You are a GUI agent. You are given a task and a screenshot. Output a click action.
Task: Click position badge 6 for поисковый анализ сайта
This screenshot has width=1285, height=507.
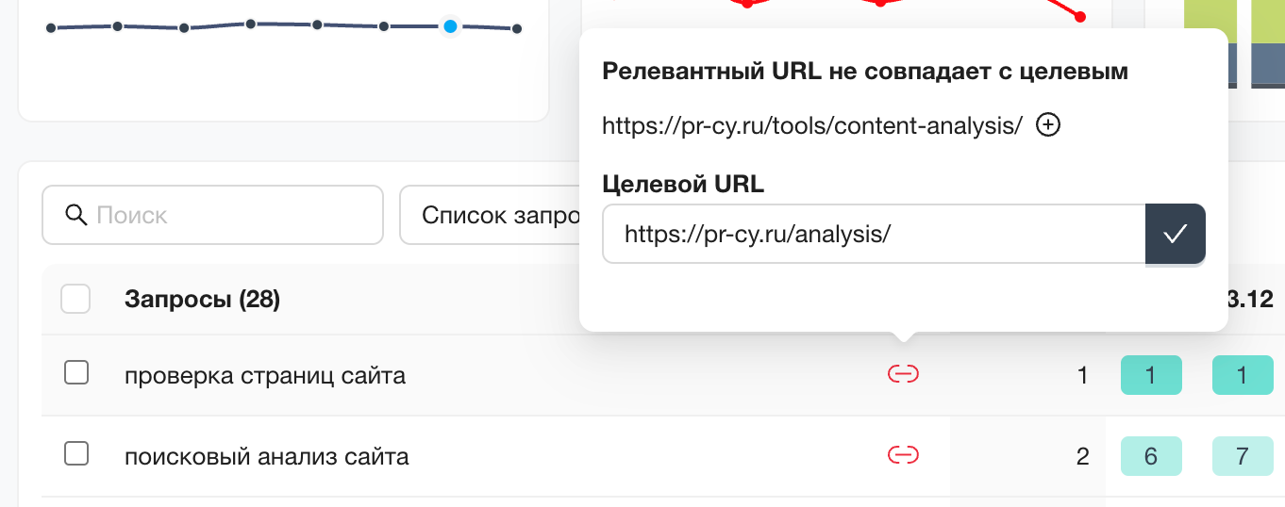point(1150,457)
